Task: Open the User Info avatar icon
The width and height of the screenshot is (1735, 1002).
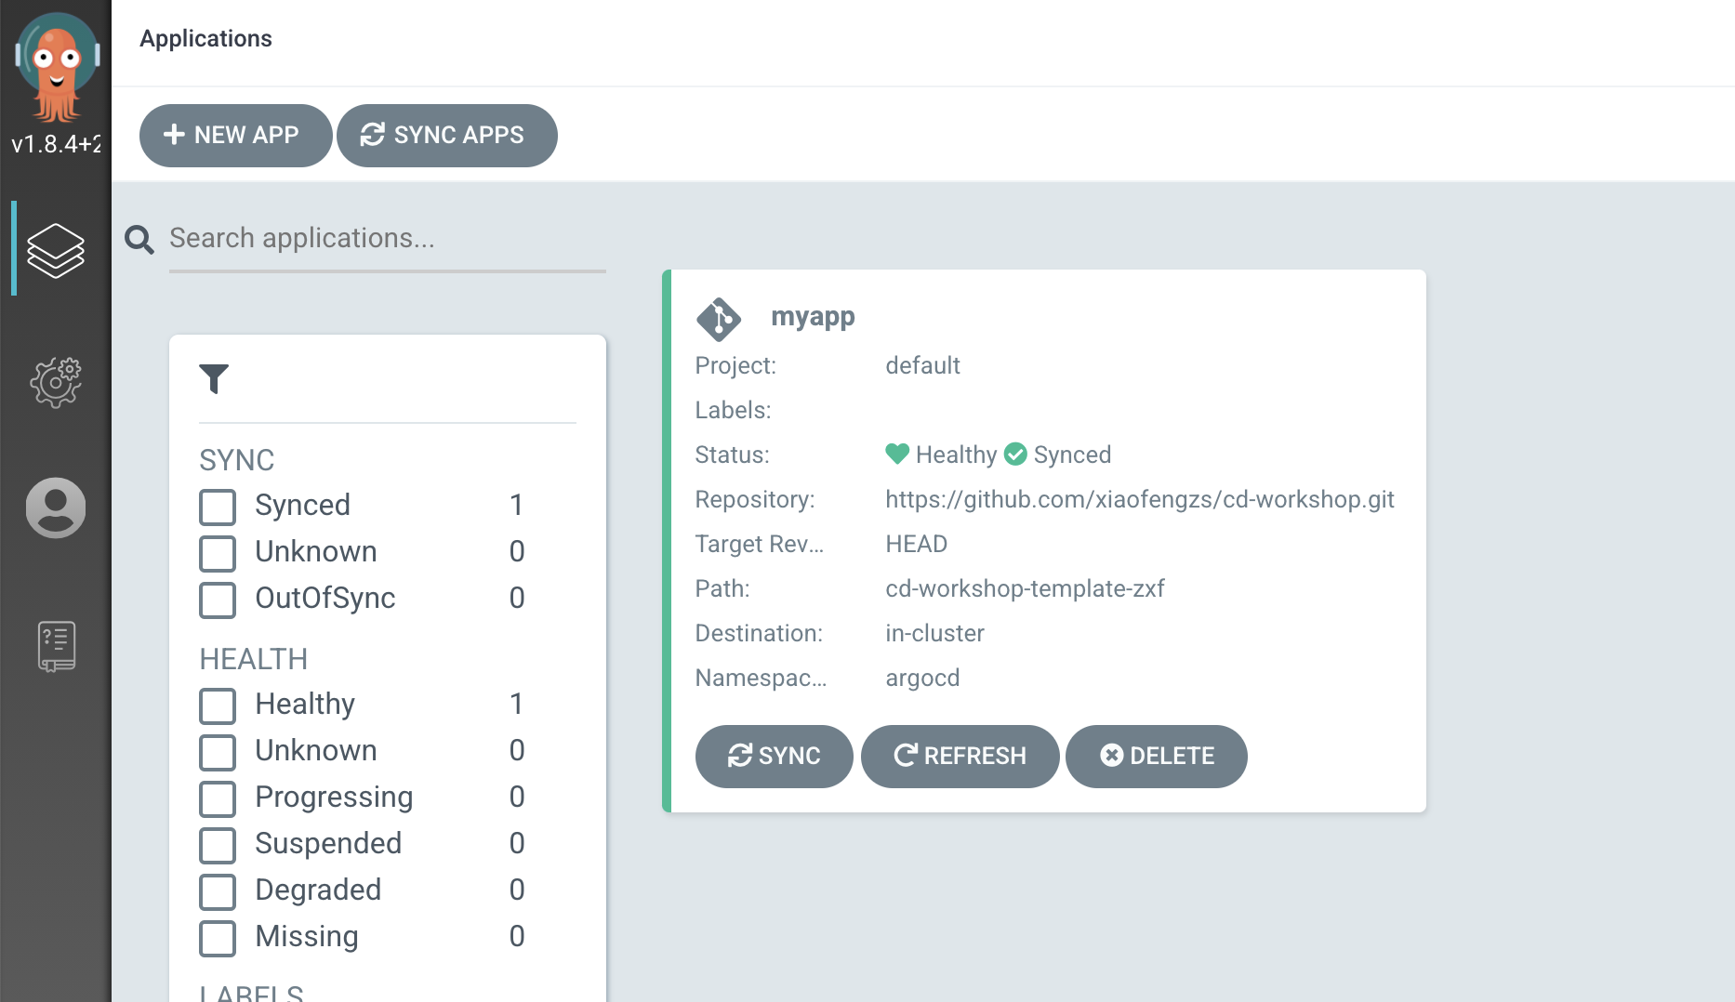Action: pos(56,508)
